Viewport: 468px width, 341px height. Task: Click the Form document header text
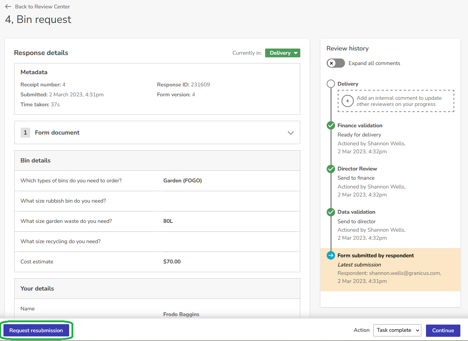pyautogui.click(x=57, y=133)
